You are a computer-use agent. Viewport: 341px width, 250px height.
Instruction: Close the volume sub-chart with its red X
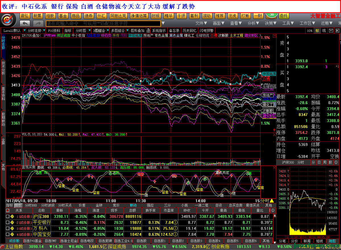click(x=274, y=135)
